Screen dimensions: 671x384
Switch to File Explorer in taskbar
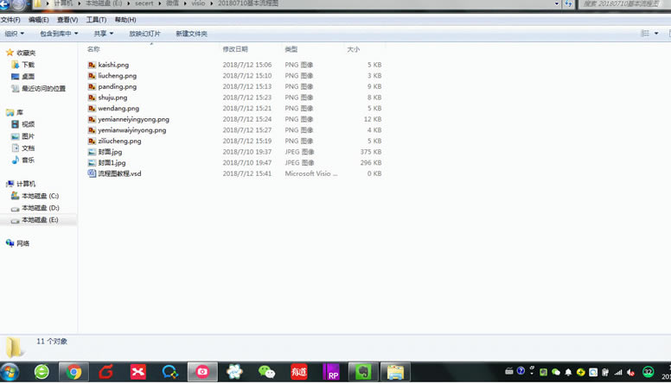[x=395, y=372]
